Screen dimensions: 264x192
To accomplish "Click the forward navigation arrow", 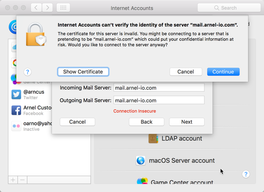I will [x=47, y=8].
